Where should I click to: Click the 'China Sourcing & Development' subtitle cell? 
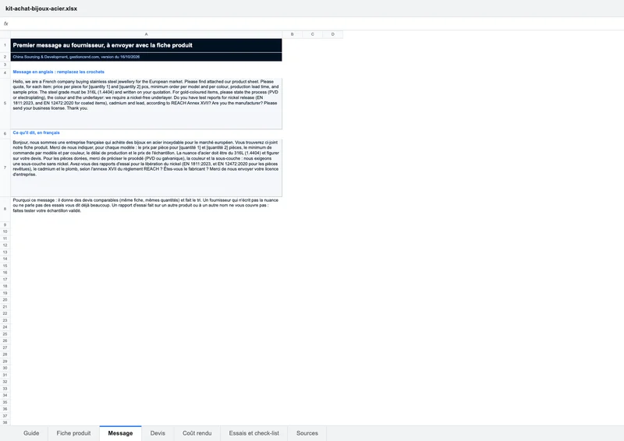(146, 57)
